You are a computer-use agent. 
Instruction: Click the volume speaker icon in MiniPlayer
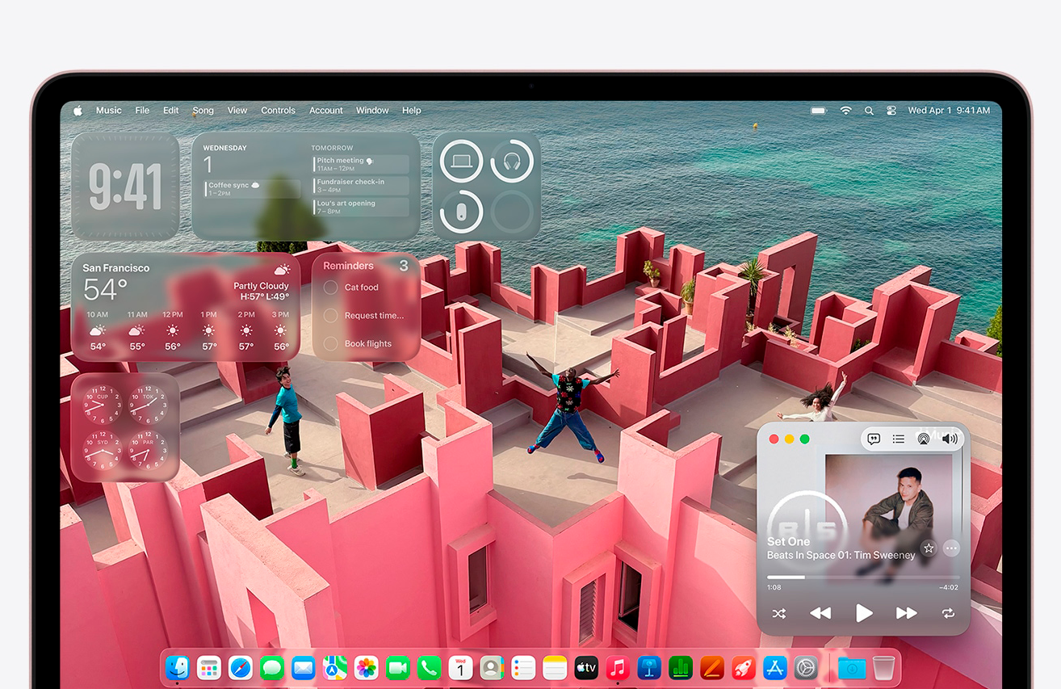[950, 439]
